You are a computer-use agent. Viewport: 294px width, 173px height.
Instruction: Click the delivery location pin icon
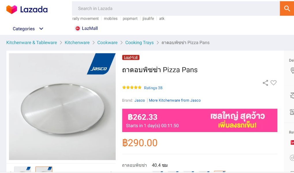[292, 71]
